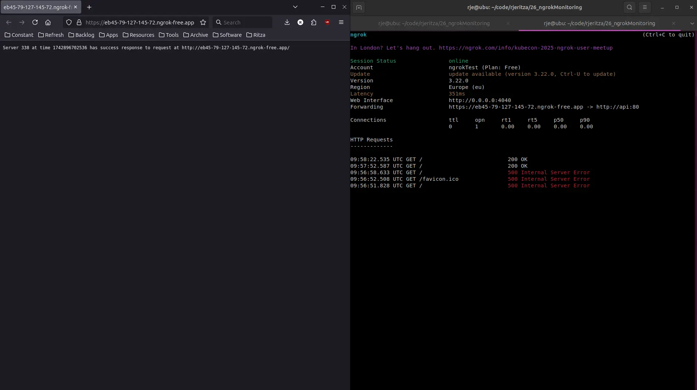Viewport: 697px width, 390px height.
Task: Click the 09:58:22.535 GET request line
Action: [439, 159]
